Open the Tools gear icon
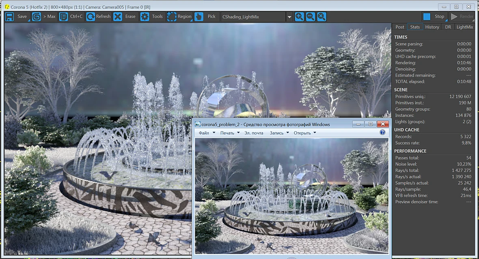Viewport: 479px width, 259px height. click(x=145, y=17)
